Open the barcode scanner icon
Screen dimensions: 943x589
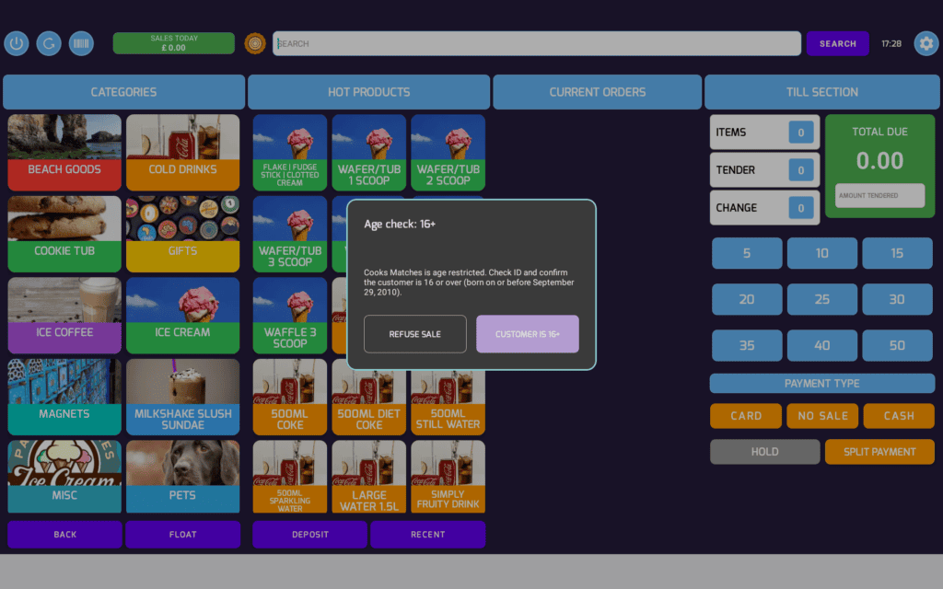pos(81,43)
